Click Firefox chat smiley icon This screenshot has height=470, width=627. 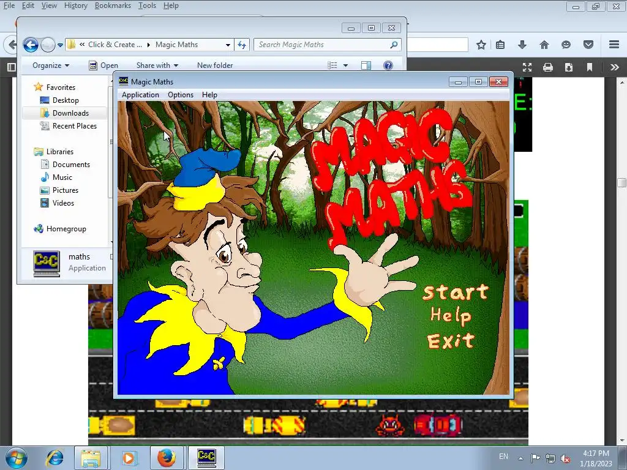click(x=566, y=45)
